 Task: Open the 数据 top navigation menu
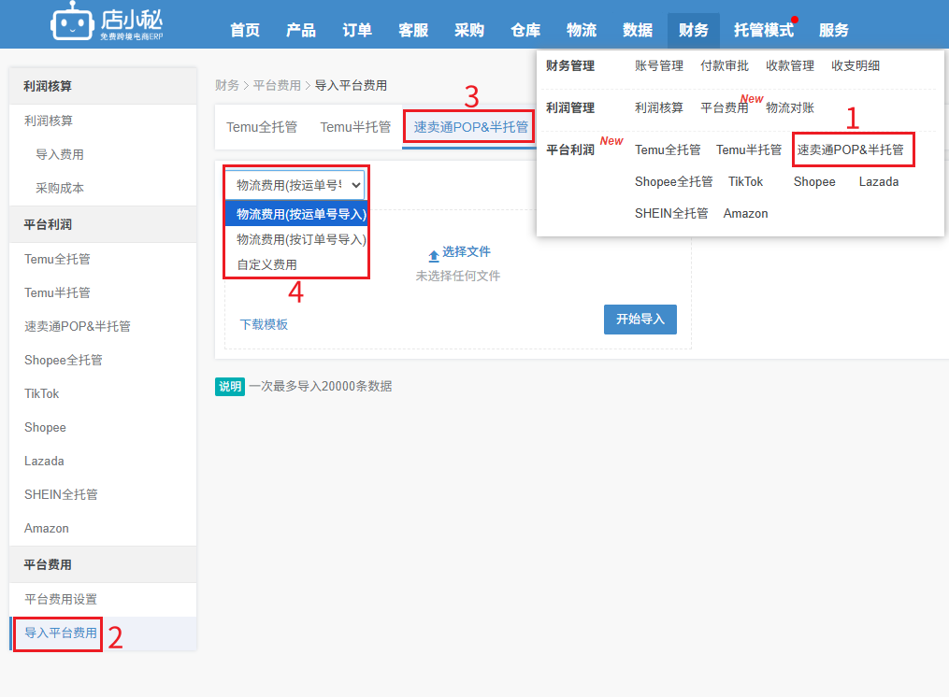click(638, 30)
